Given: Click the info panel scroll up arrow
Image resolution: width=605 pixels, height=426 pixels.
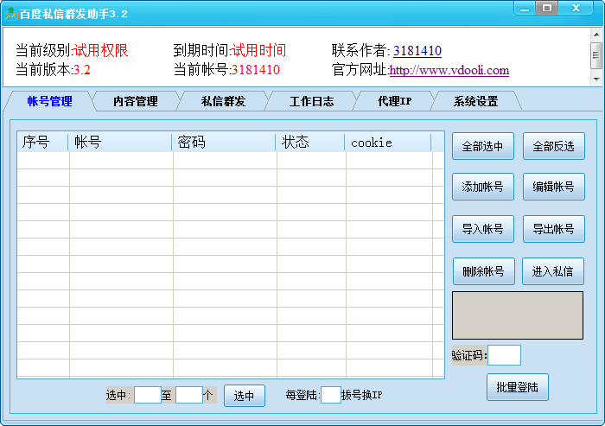Looking at the screenshot, I should click(596, 35).
